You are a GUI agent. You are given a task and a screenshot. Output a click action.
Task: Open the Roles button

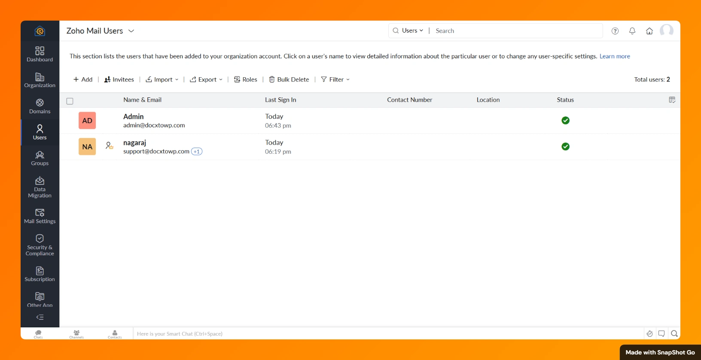pos(246,79)
